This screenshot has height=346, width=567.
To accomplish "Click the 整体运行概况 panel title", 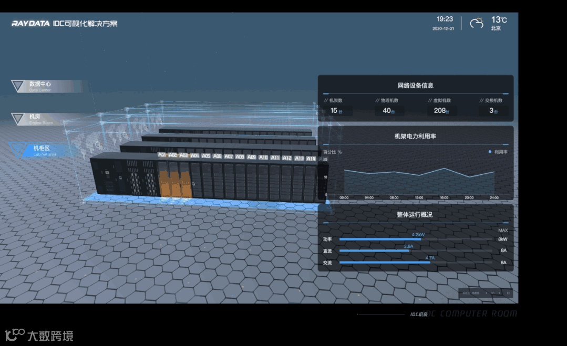I will 415,215.
